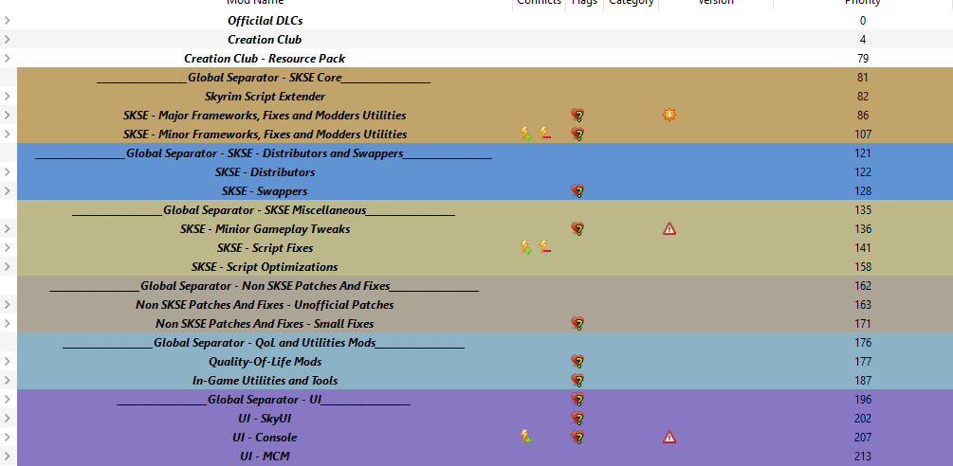Image resolution: width=953 pixels, height=466 pixels.
Task: Click heart flag on Quality-Of-Life Mods row
Action: tap(578, 362)
